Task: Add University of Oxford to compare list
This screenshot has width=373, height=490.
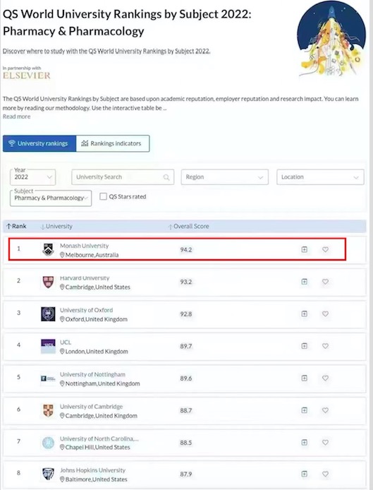Action: 305,313
